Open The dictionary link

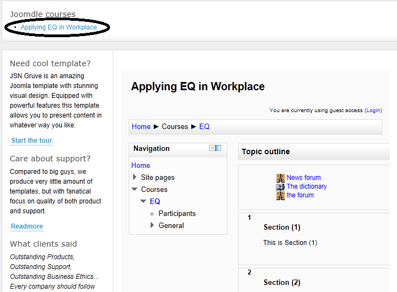click(306, 186)
